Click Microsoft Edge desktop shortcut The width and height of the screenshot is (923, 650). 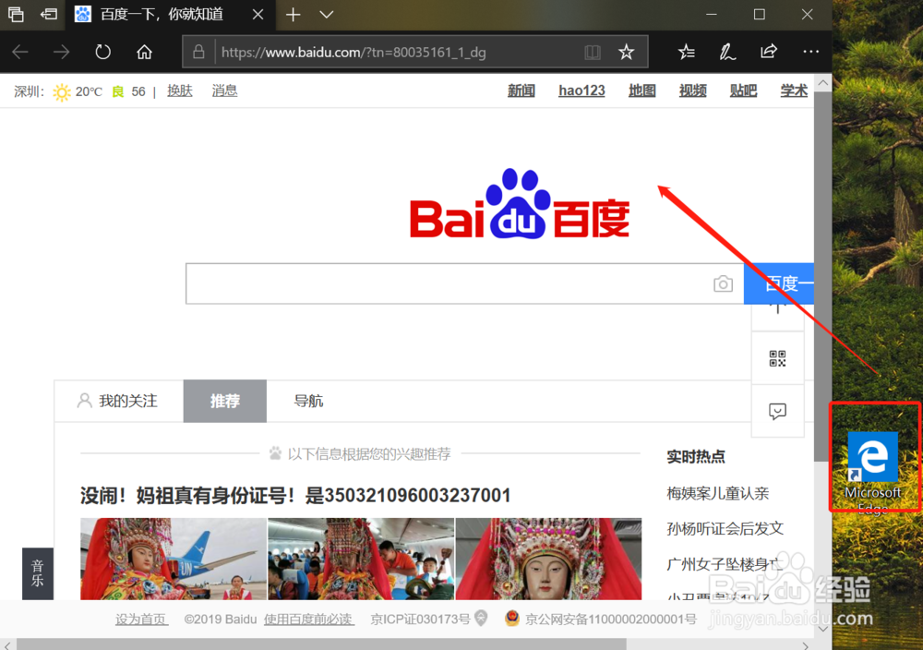[x=873, y=471]
